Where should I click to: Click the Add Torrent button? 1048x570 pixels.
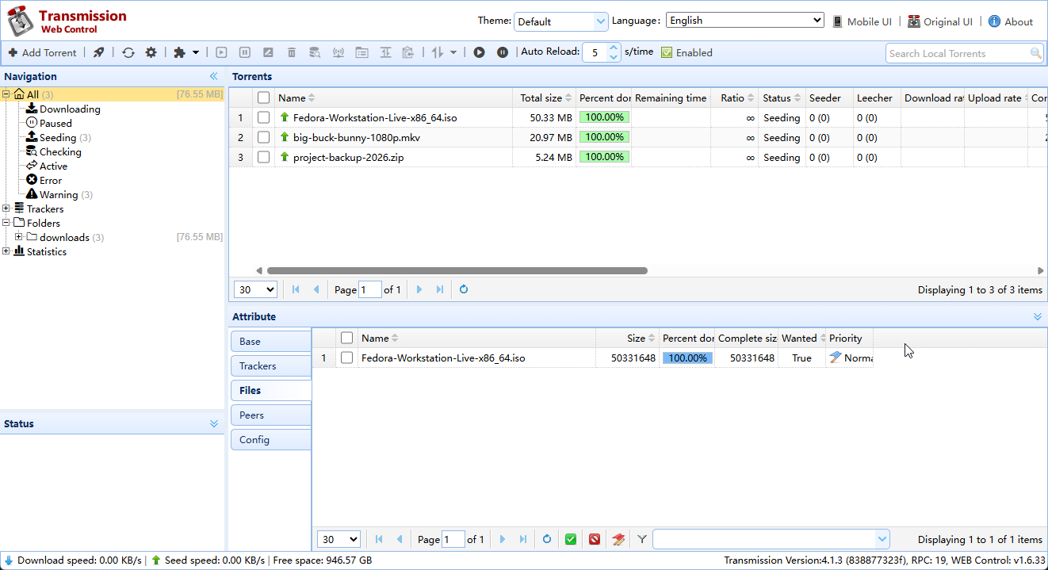[43, 52]
